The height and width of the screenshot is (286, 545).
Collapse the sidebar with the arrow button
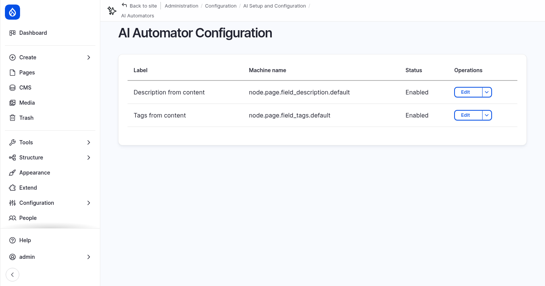pyautogui.click(x=12, y=275)
